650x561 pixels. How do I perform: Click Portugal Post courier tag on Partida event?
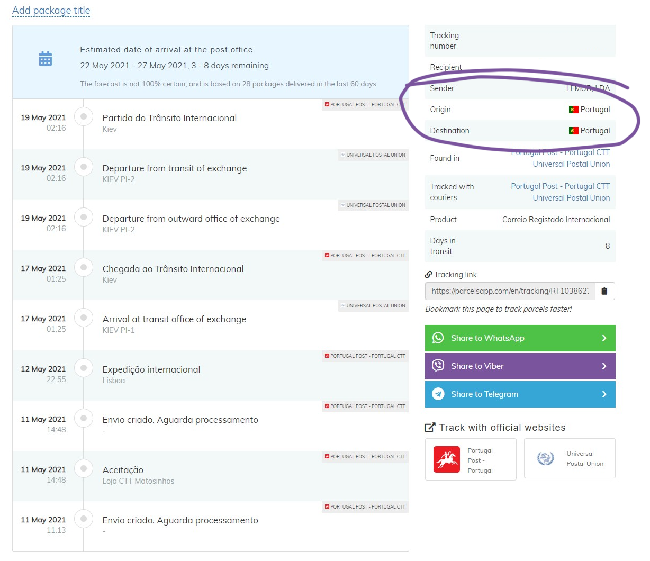click(365, 105)
